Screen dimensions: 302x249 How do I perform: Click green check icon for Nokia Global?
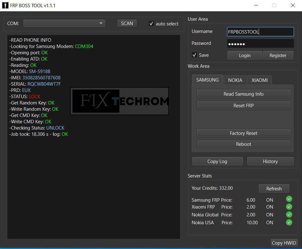click(289, 215)
